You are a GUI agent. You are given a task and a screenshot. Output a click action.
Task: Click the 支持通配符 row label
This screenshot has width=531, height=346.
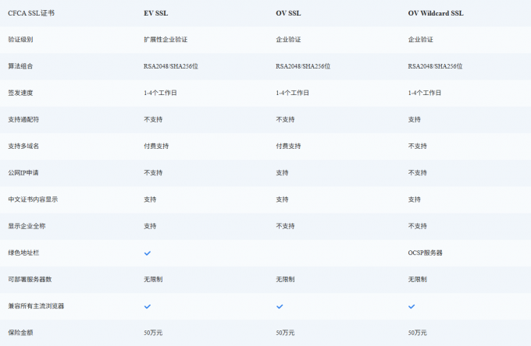[23, 119]
